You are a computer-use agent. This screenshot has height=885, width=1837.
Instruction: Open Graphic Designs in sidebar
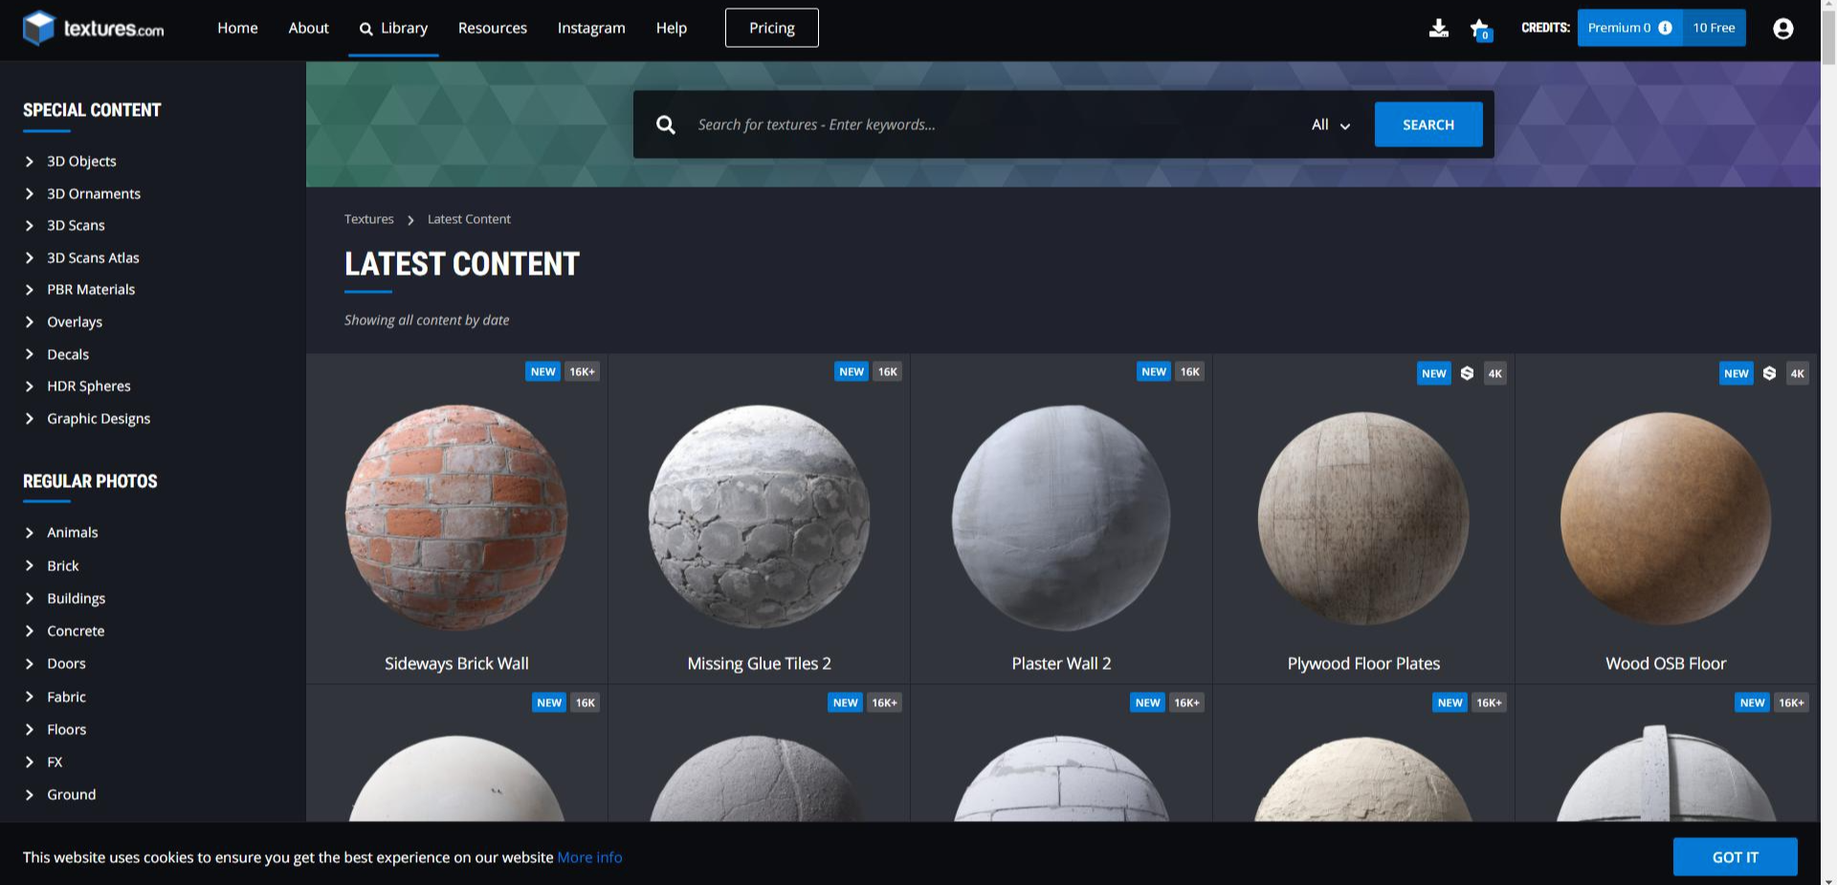coord(99,418)
